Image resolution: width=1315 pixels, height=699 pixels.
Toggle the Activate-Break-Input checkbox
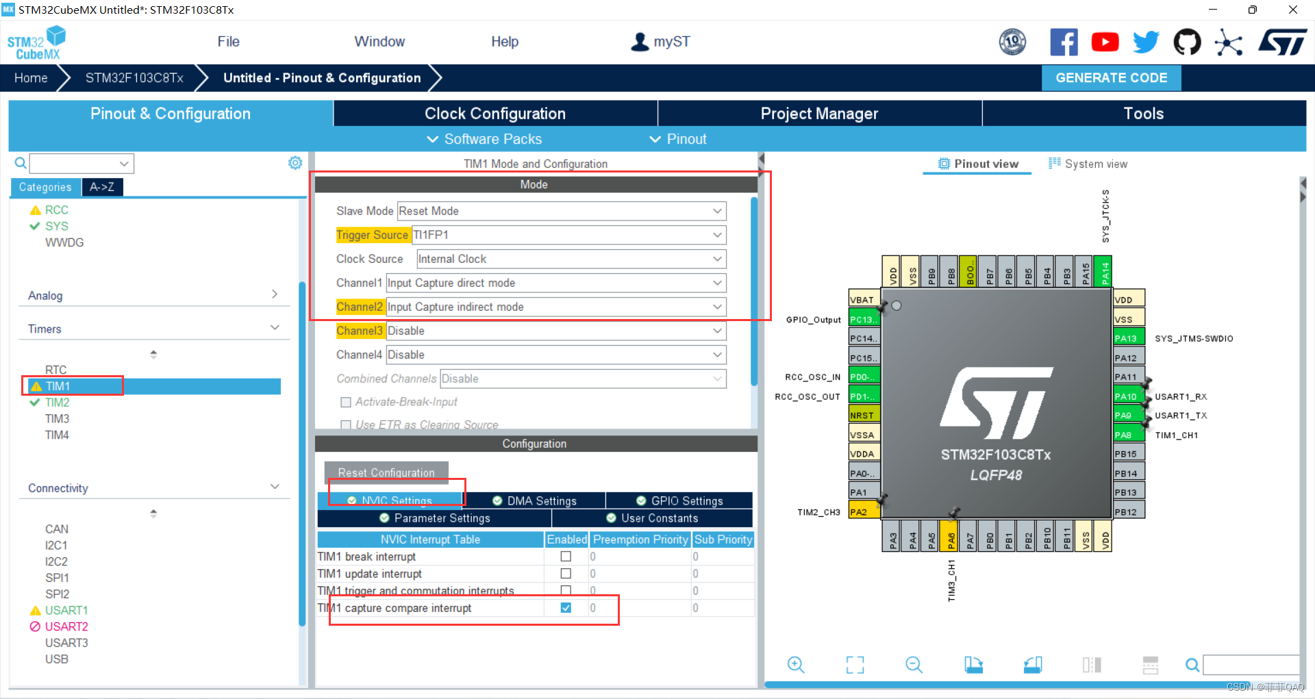coord(346,402)
